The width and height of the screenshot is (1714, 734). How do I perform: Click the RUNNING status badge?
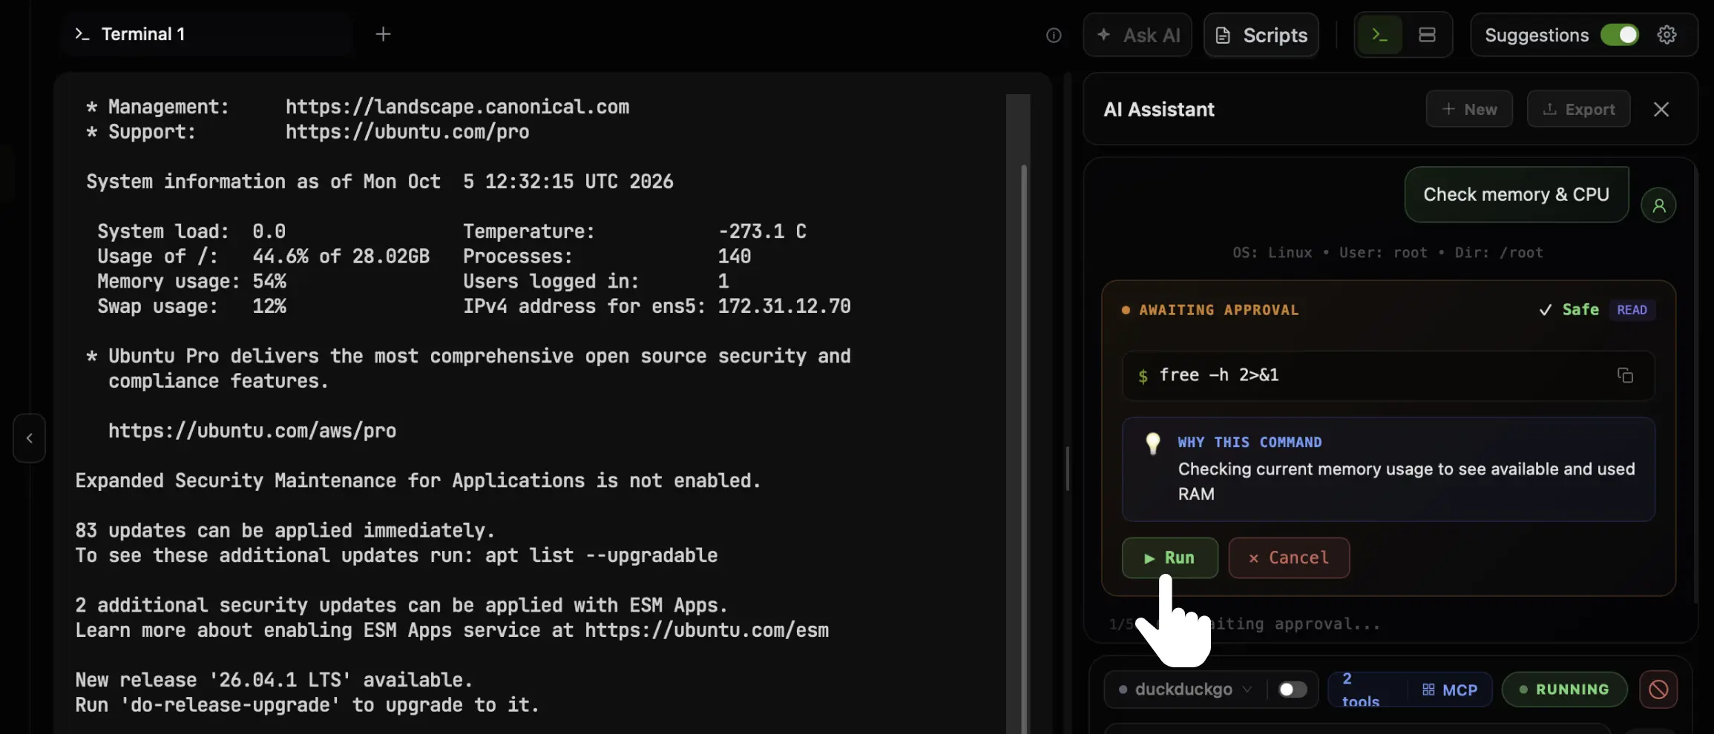tap(1564, 690)
